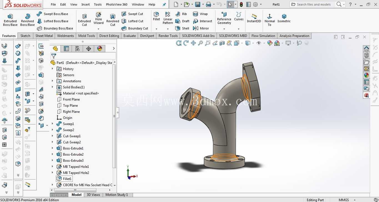The width and height of the screenshot is (379, 202).
Task: Switch to Isometric view
Action: point(284,18)
